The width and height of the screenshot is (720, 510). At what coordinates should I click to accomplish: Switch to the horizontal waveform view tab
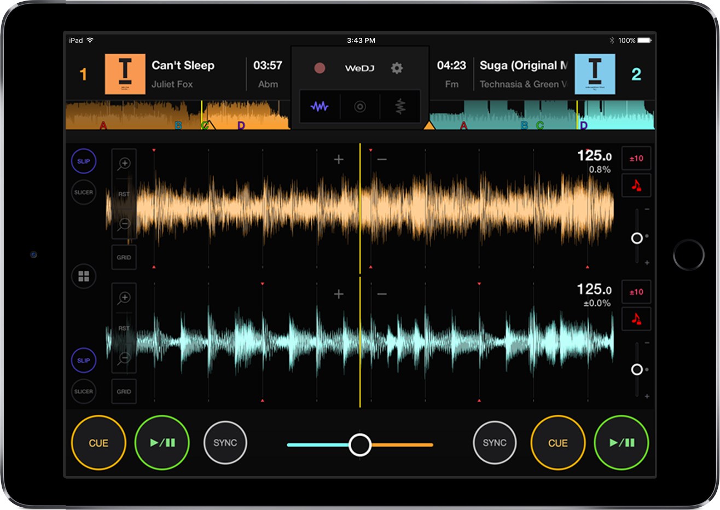click(x=320, y=106)
